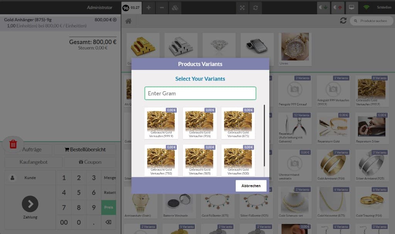Click the cash-in euro green arrow icon
This screenshot has height=234, width=395.
click(323, 8)
